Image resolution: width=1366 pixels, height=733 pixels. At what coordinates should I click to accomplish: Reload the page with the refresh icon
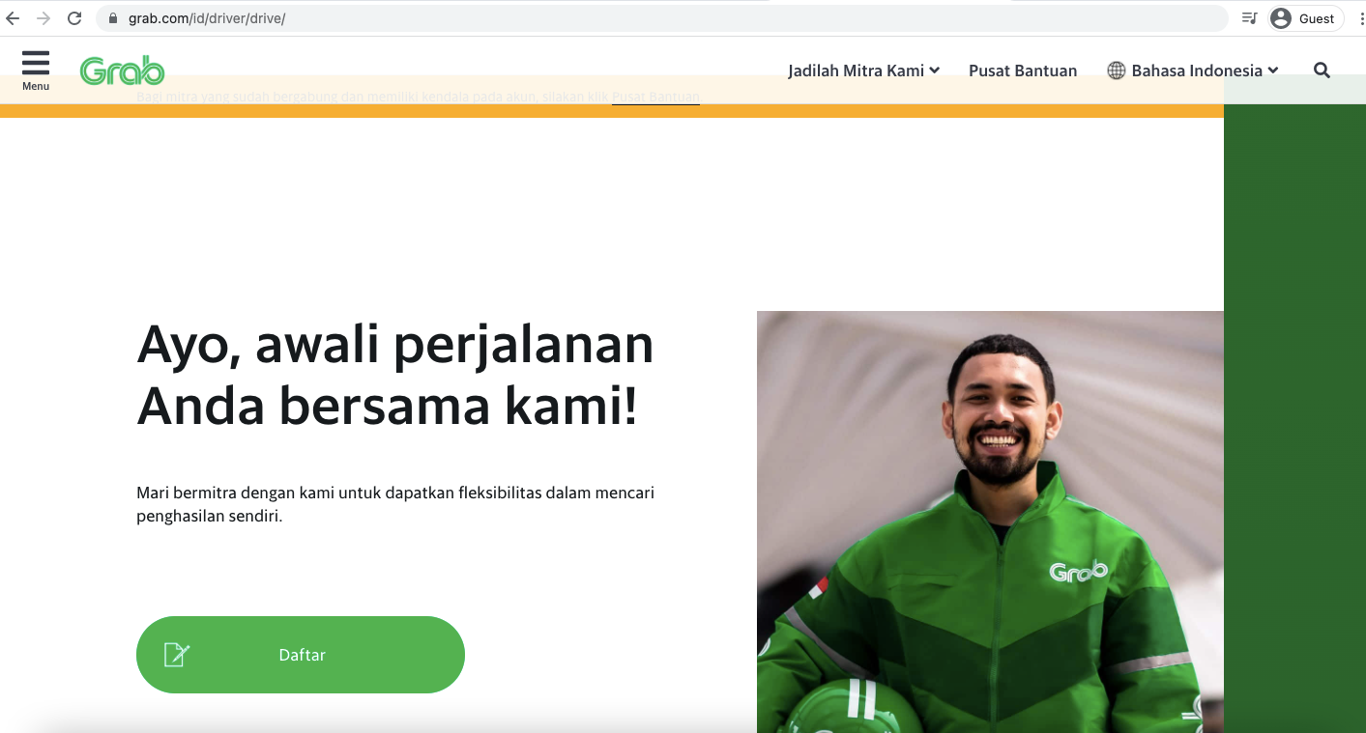point(74,18)
